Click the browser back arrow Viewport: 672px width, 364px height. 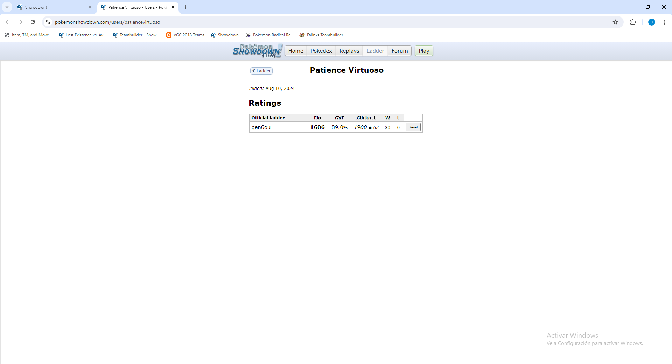8,22
